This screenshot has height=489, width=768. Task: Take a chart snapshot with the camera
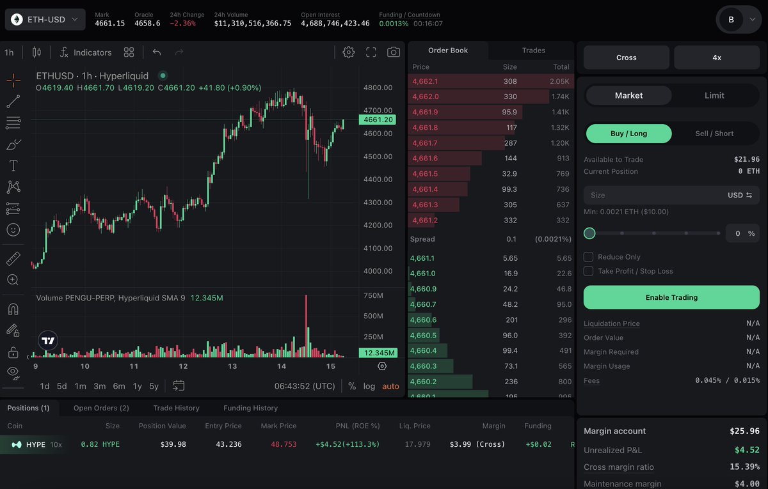[393, 52]
